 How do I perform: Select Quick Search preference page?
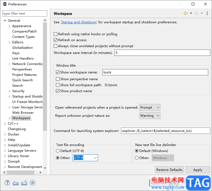[23, 80]
